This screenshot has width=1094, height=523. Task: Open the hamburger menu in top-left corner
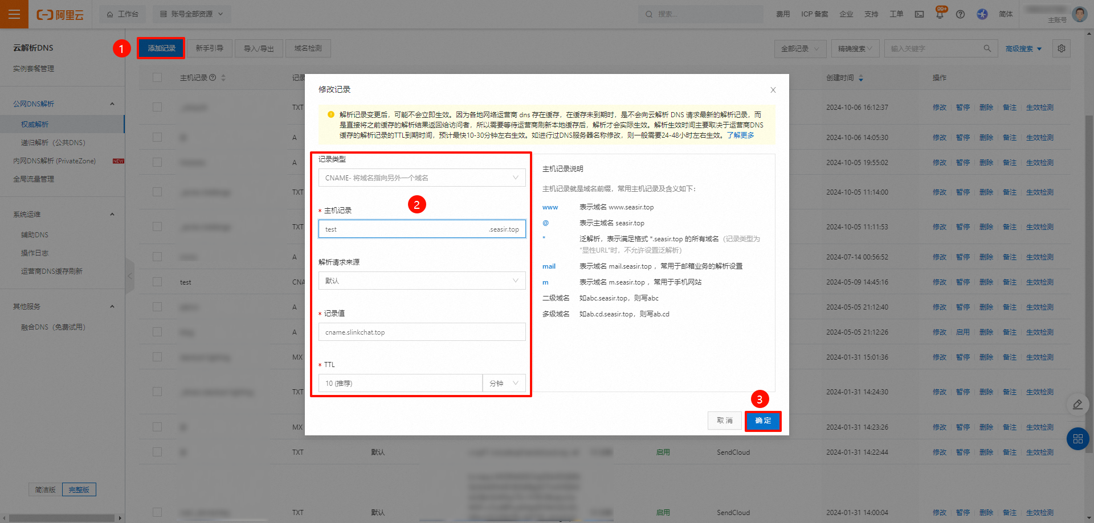click(x=14, y=14)
